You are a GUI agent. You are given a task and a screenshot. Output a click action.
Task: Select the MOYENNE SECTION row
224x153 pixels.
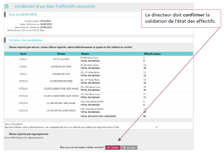coord(61,67)
